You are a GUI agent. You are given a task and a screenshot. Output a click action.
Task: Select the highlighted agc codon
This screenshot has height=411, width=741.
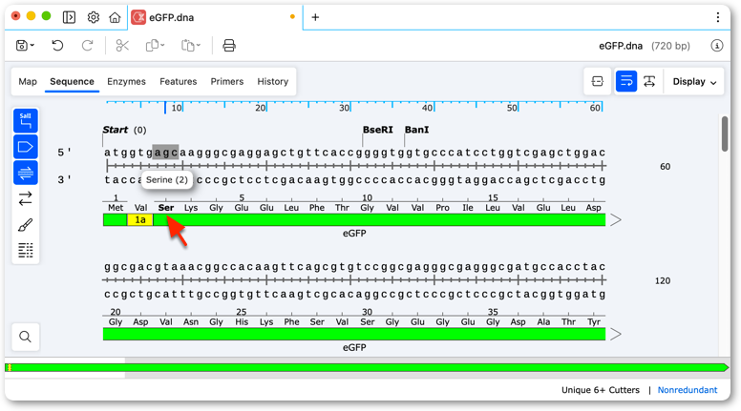pos(165,153)
